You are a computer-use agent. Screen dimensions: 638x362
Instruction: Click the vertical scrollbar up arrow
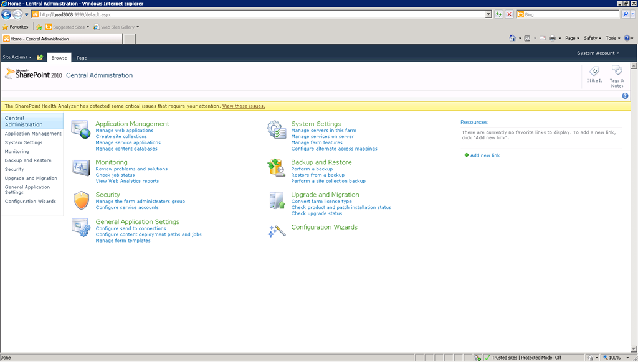tap(634, 66)
